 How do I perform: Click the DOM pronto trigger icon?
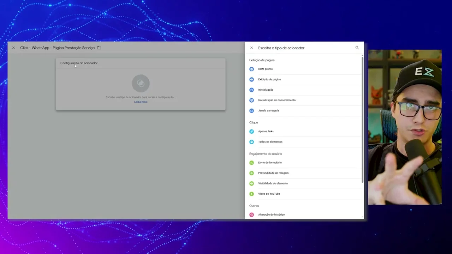point(251,69)
